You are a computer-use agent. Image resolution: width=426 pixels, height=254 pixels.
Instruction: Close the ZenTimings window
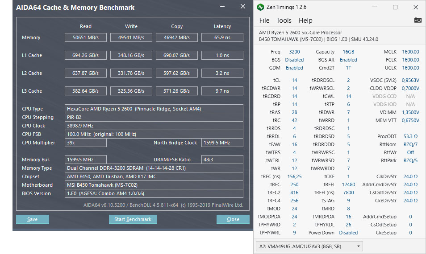point(416,7)
